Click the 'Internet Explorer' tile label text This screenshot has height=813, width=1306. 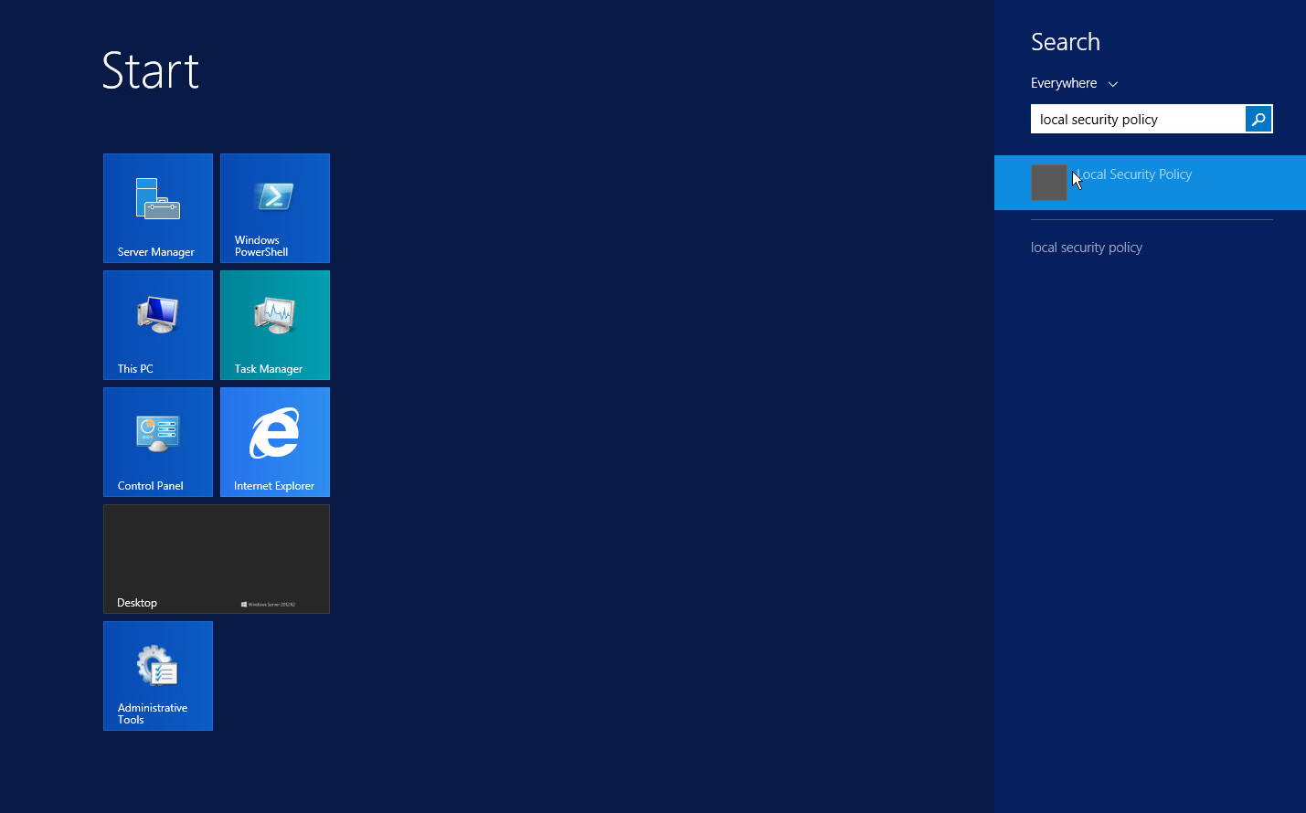274,486
